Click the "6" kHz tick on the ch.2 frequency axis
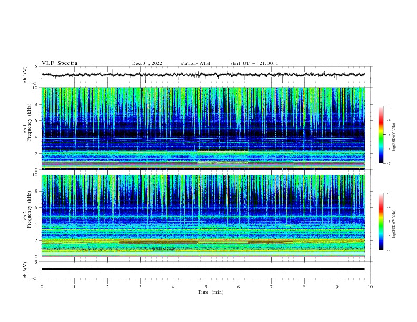The image size is (417, 322). 37,208
